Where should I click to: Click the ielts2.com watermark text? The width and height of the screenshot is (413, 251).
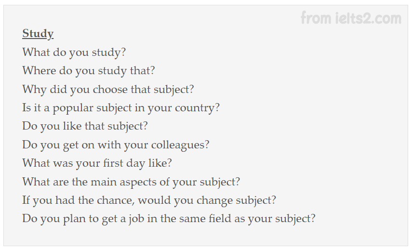pos(351,18)
